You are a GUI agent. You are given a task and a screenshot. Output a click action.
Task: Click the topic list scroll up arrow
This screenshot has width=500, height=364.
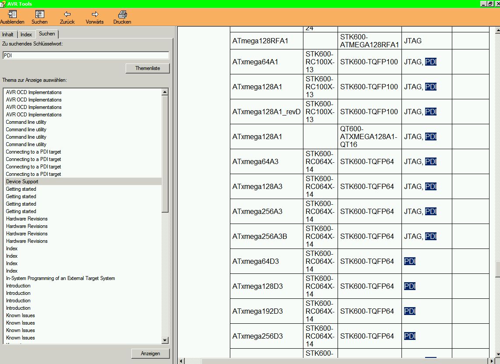tap(165, 92)
